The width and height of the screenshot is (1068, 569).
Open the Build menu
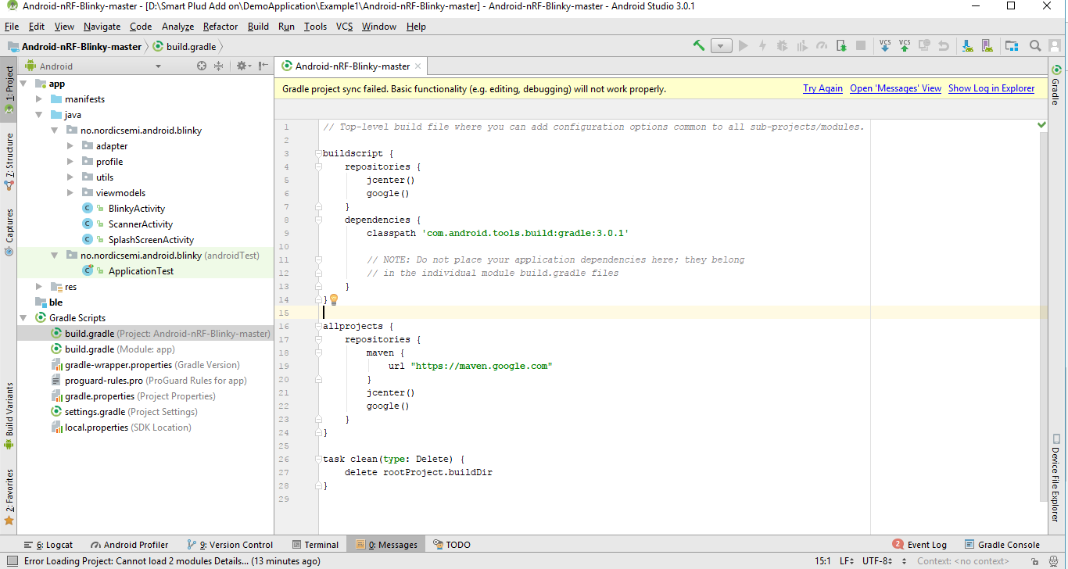coord(257,26)
